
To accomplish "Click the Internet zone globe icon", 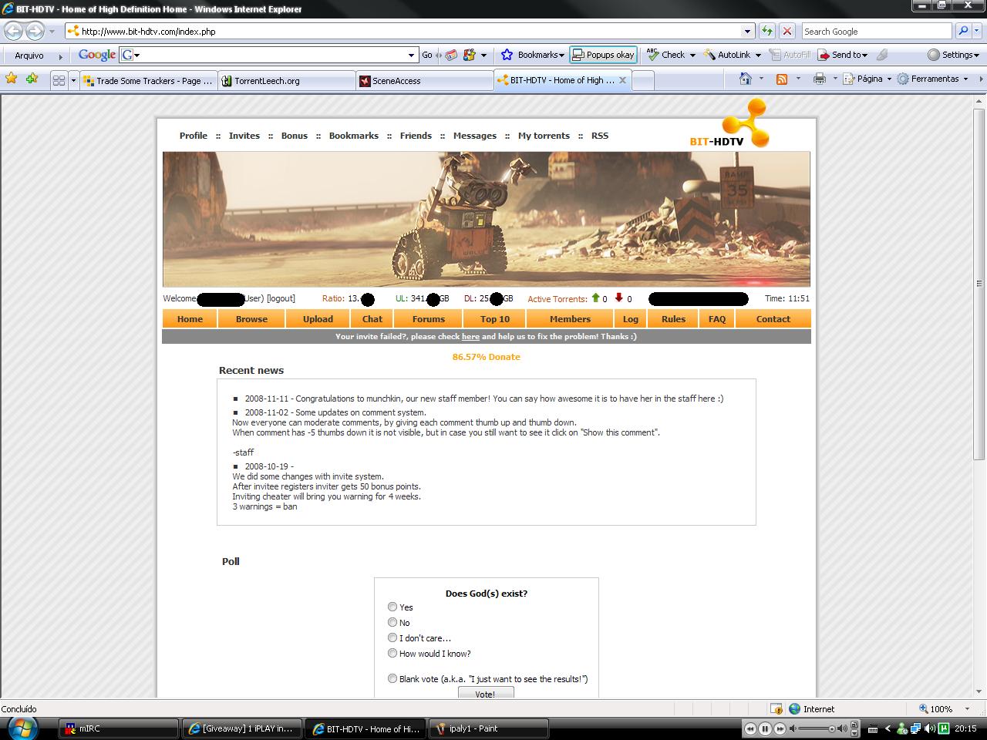I will [795, 709].
